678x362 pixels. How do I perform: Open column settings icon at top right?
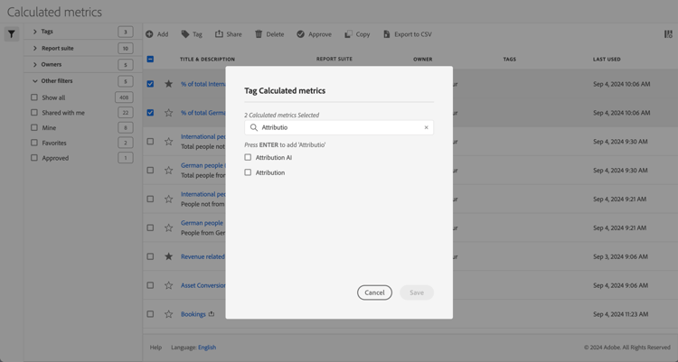click(668, 34)
